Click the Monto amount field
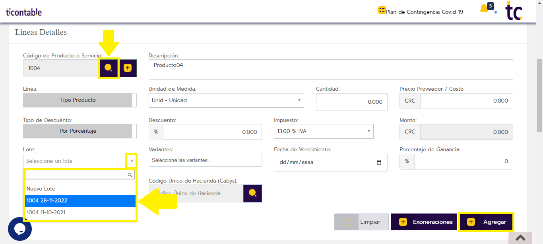The width and height of the screenshot is (543, 244). click(467, 132)
